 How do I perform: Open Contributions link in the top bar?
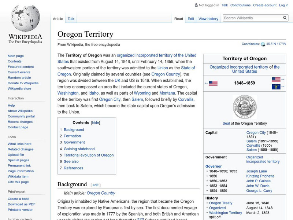tap(240, 5)
